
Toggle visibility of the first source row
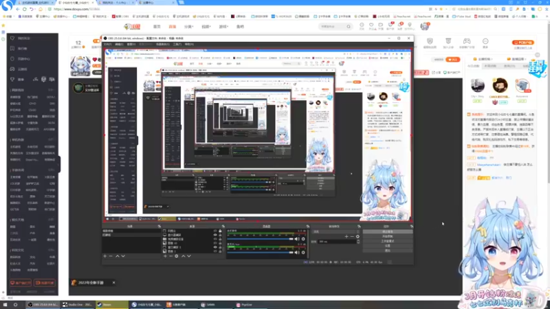point(215,231)
